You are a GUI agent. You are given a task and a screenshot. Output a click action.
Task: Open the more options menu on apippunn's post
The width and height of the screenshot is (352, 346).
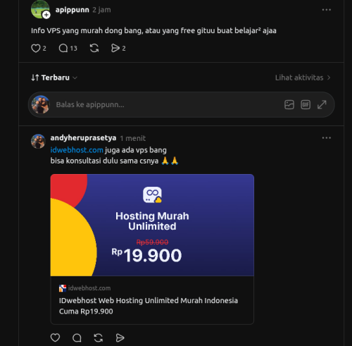[x=327, y=10]
